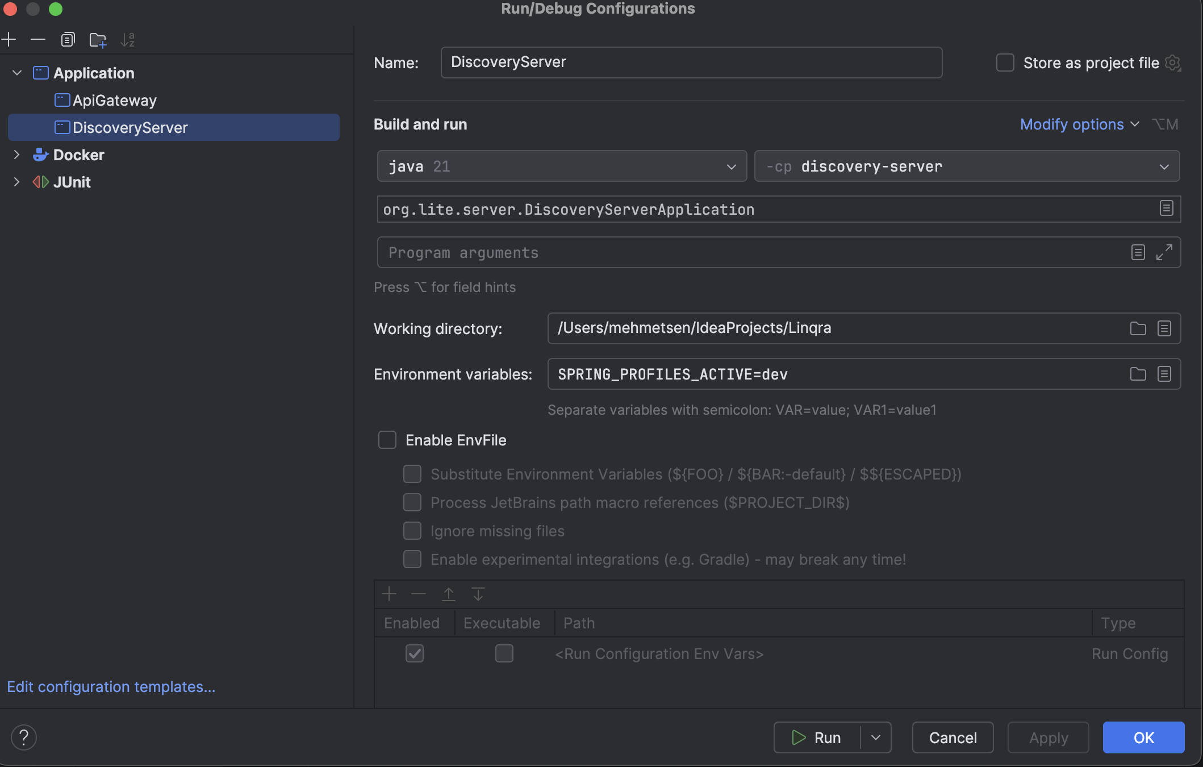Expand Program arguments into editor view
The height and width of the screenshot is (767, 1203).
pos(1164,252)
